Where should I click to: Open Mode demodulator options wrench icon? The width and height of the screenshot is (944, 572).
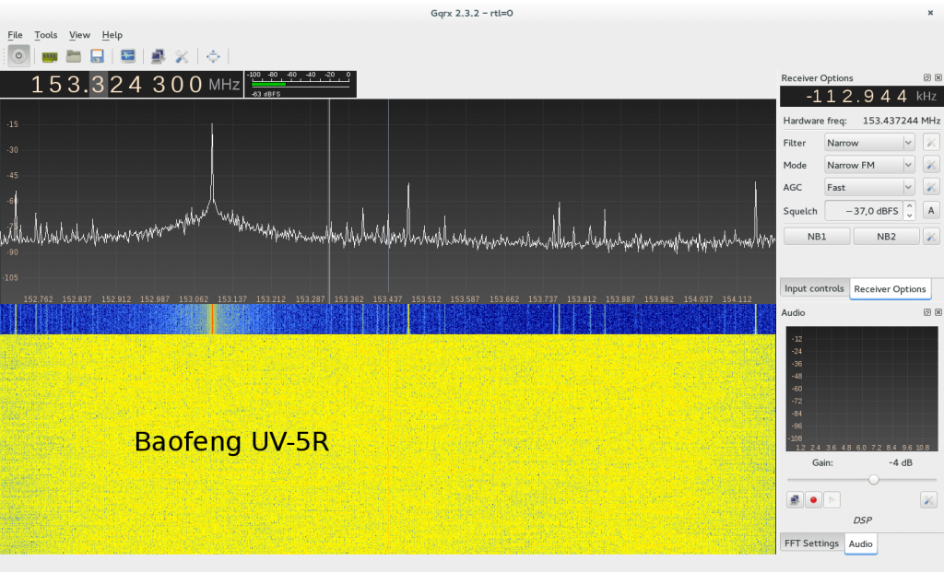coord(931,165)
